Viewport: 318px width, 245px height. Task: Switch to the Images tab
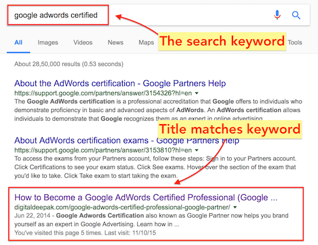(48, 42)
